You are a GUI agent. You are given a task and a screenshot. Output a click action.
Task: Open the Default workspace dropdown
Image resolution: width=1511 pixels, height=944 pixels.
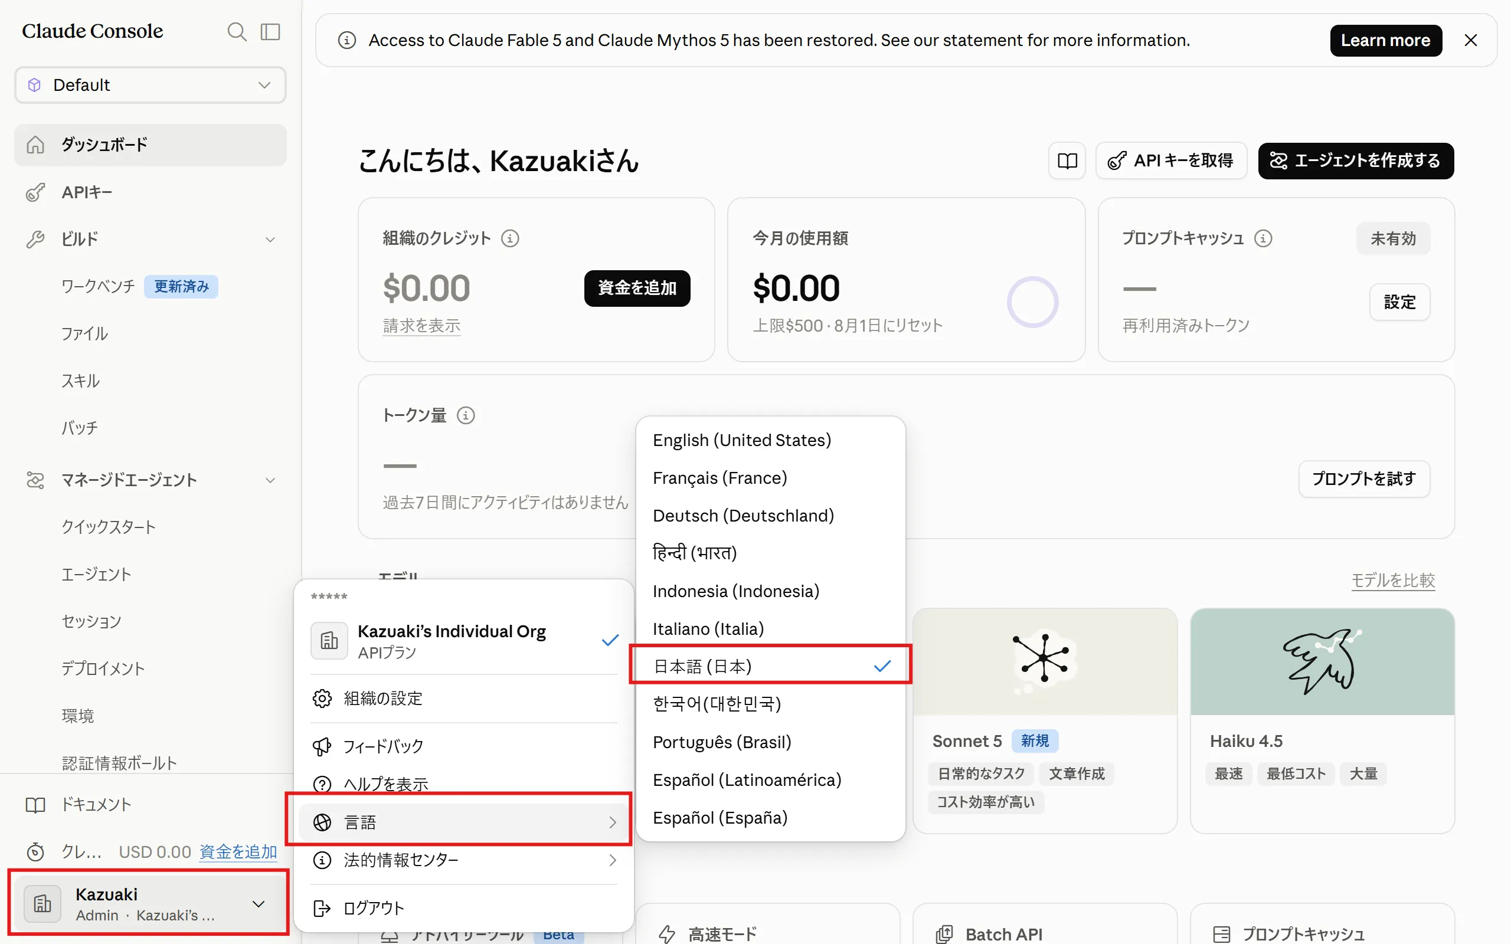150,85
